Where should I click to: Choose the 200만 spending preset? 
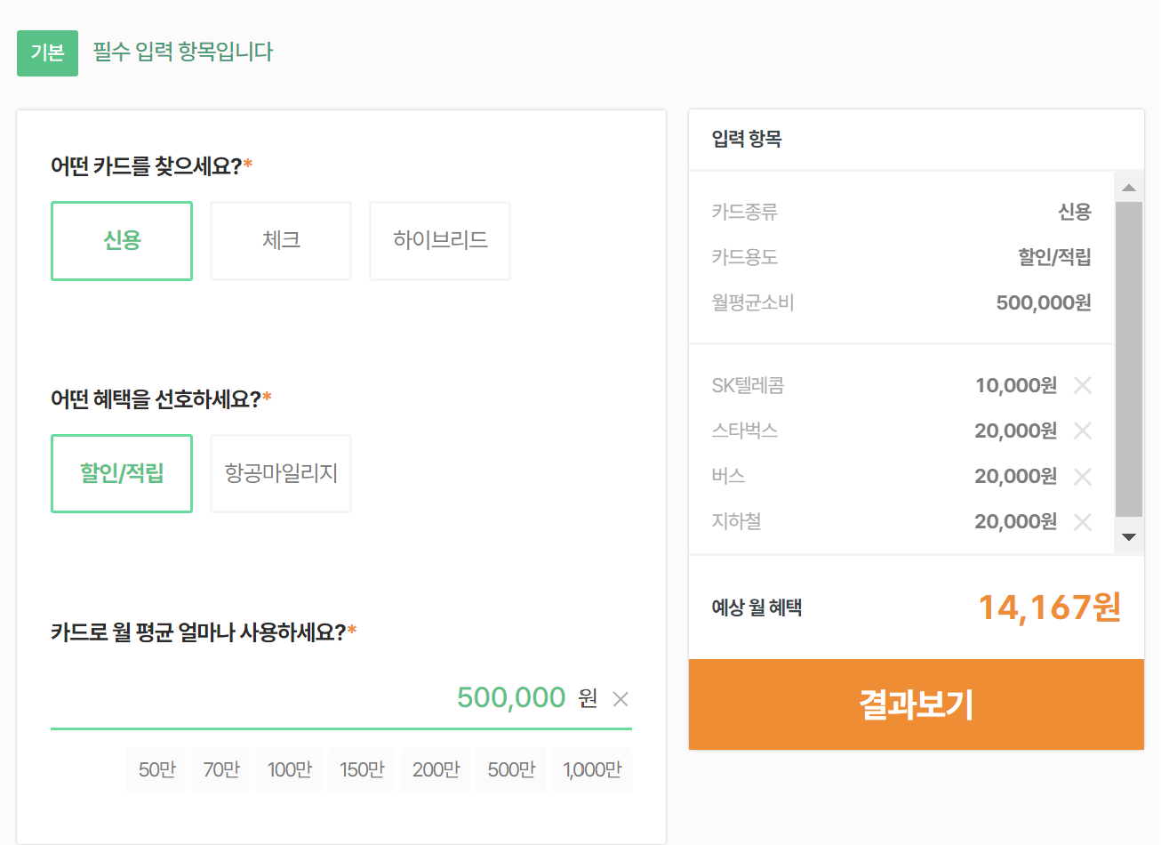point(436,769)
